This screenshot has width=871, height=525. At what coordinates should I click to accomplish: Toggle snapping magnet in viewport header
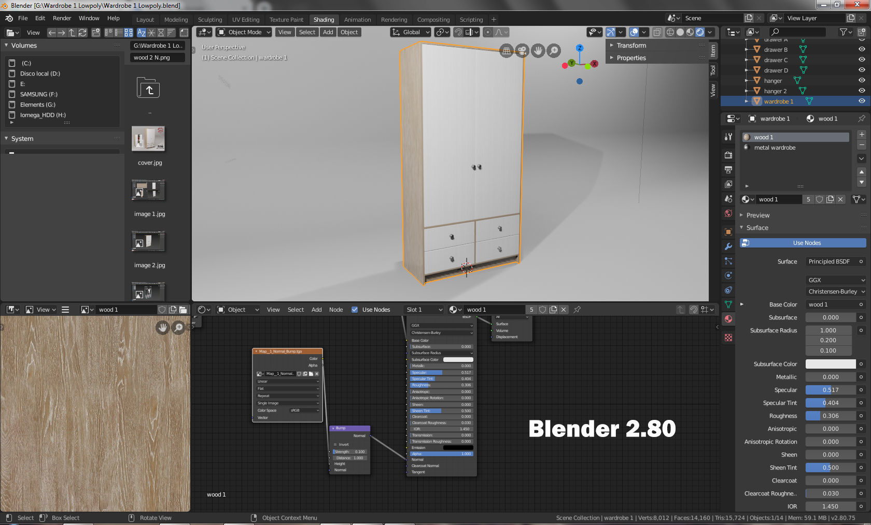(458, 32)
